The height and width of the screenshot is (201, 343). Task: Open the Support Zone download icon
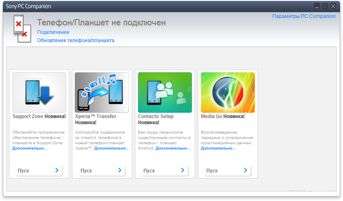click(x=39, y=92)
